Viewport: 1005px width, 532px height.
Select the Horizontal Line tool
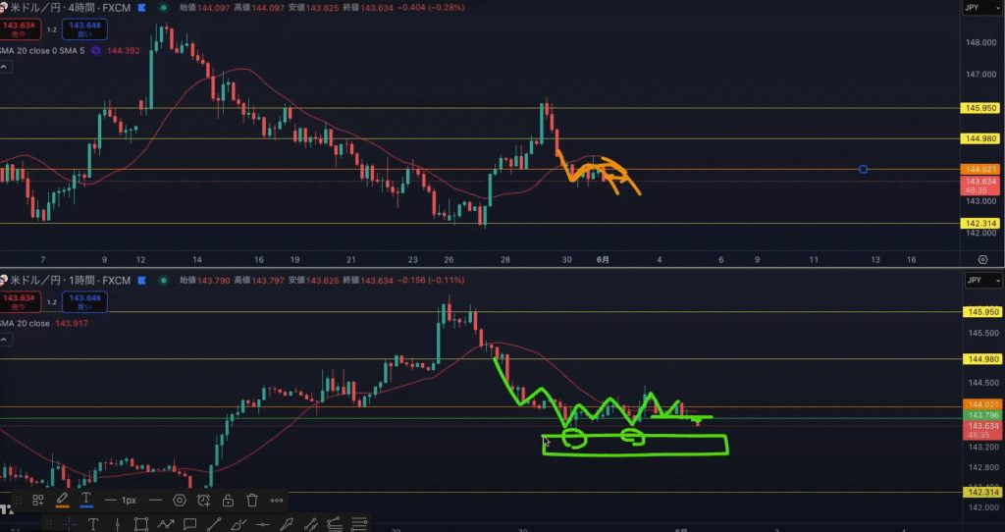point(263,524)
